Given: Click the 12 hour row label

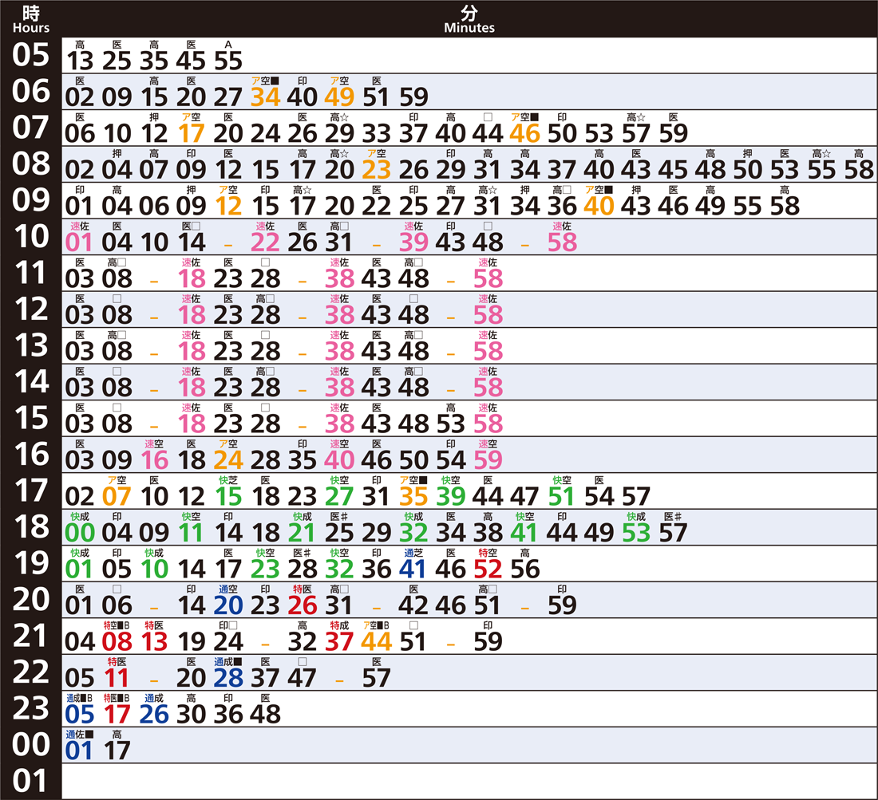Looking at the screenshot, I should click(x=31, y=310).
